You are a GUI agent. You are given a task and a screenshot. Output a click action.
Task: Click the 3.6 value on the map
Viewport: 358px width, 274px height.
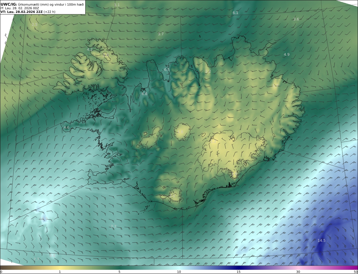point(296,19)
